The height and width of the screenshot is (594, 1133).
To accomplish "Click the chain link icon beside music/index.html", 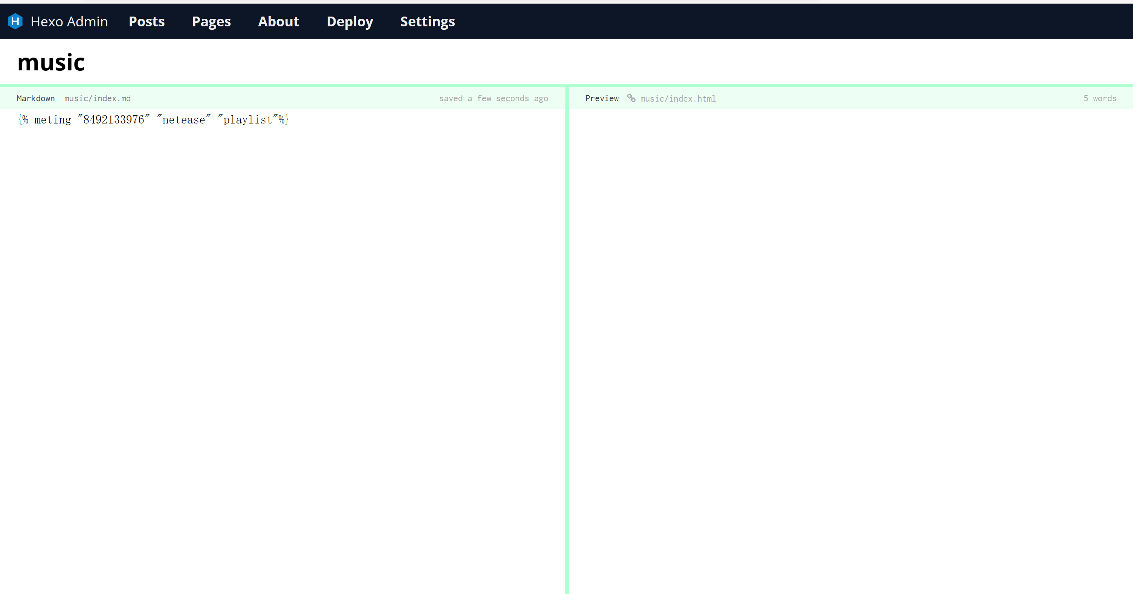I will click(631, 98).
